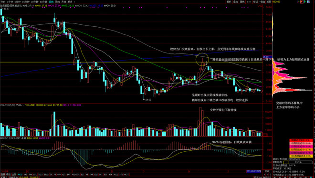Select the ROC indicator
Screen dimensions: 315x178
pyautogui.click(x=105, y=175)
